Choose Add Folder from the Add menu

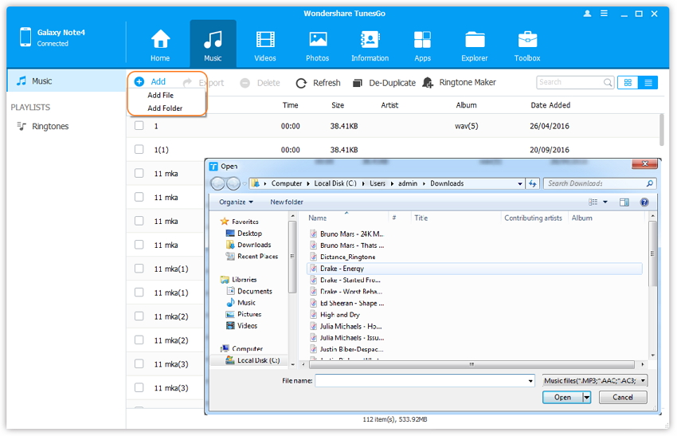165,108
